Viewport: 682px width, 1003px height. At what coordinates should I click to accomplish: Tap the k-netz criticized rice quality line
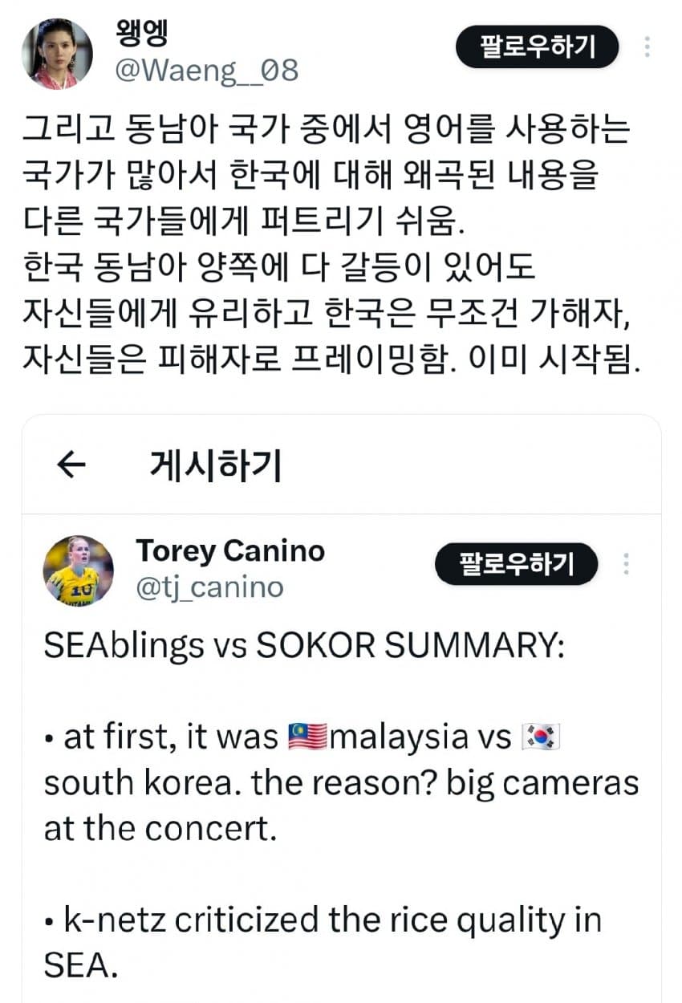click(323, 942)
